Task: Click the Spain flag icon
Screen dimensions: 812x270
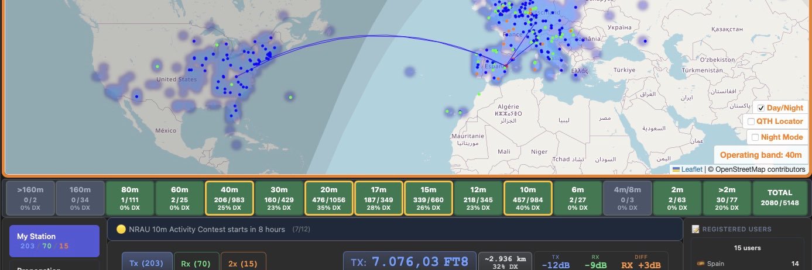Action: click(700, 264)
